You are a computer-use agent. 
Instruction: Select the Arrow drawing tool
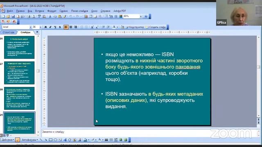click(x=45, y=140)
